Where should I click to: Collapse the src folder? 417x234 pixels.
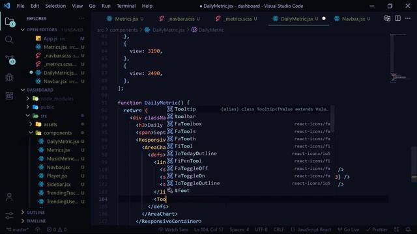(x=27, y=116)
